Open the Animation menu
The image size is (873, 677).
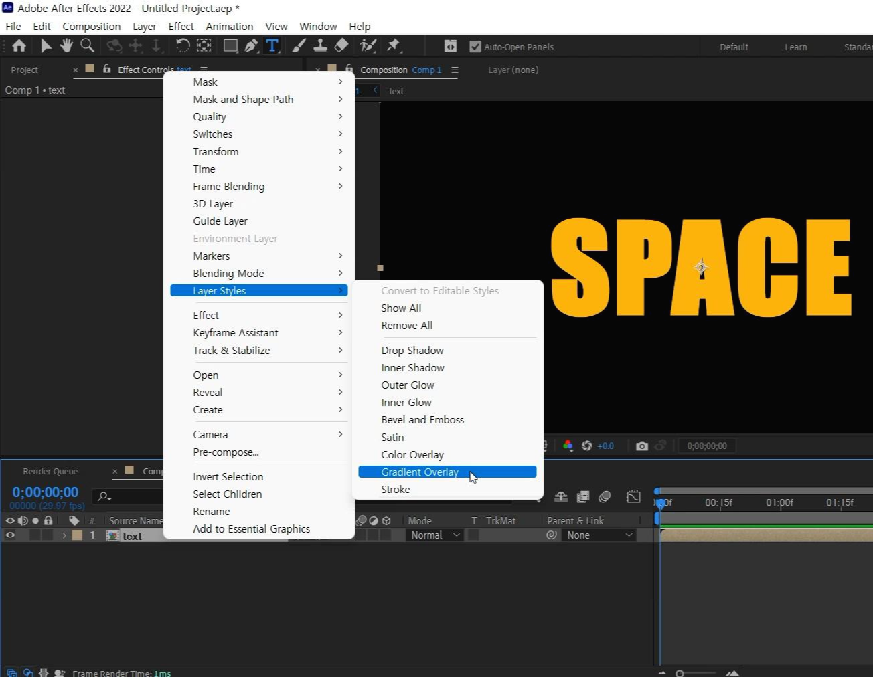click(x=230, y=26)
